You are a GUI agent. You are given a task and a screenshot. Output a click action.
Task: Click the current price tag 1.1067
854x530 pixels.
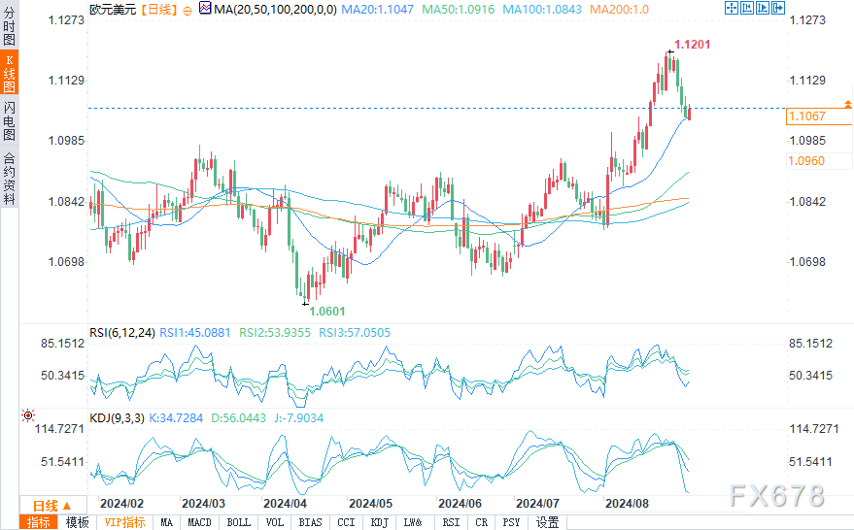pos(819,116)
